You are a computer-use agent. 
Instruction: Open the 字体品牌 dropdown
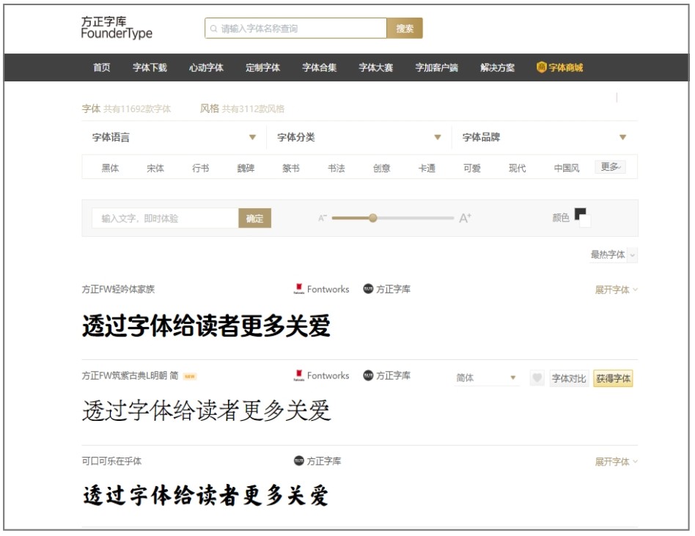(x=544, y=137)
